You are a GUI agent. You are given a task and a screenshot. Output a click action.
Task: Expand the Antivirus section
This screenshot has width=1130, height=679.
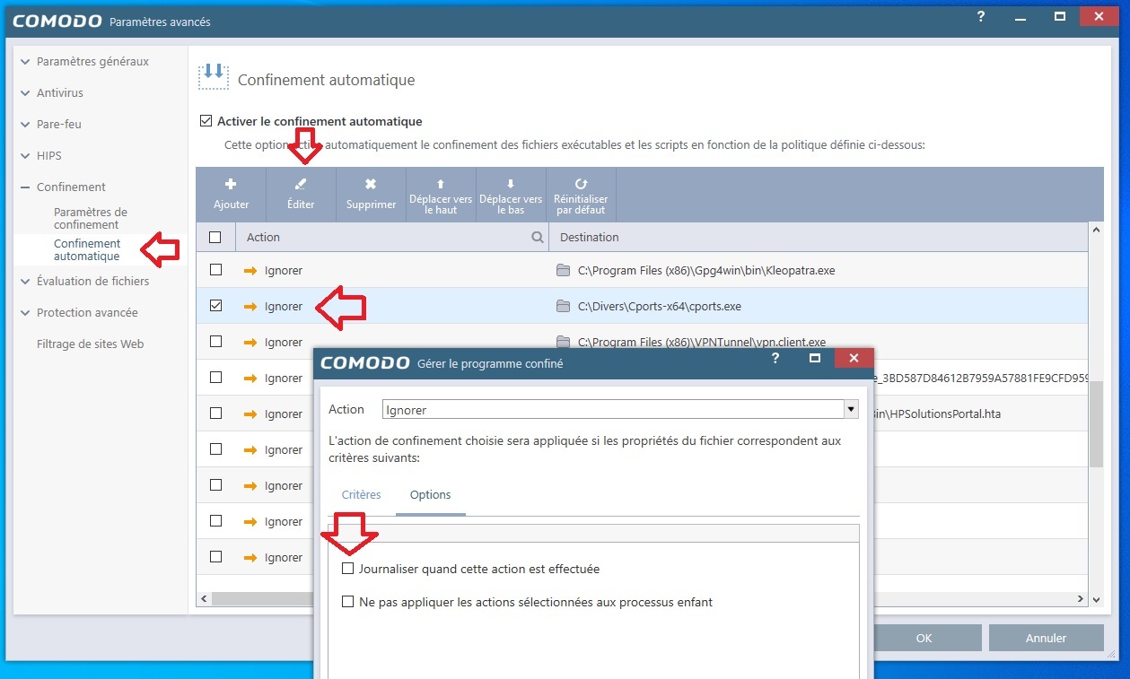pyautogui.click(x=25, y=93)
